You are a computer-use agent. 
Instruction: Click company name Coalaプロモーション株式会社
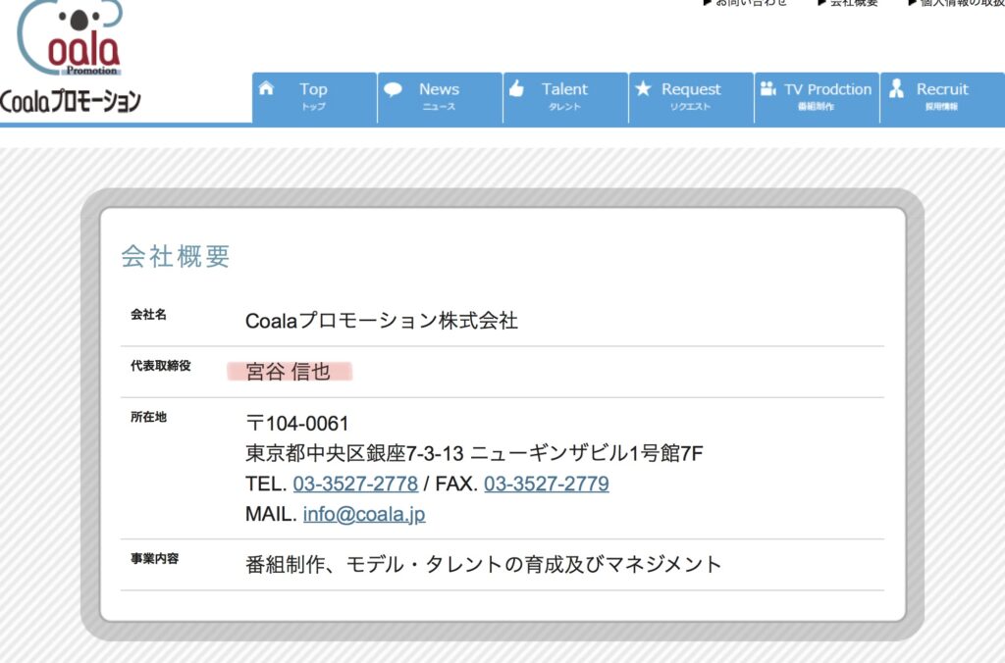382,321
